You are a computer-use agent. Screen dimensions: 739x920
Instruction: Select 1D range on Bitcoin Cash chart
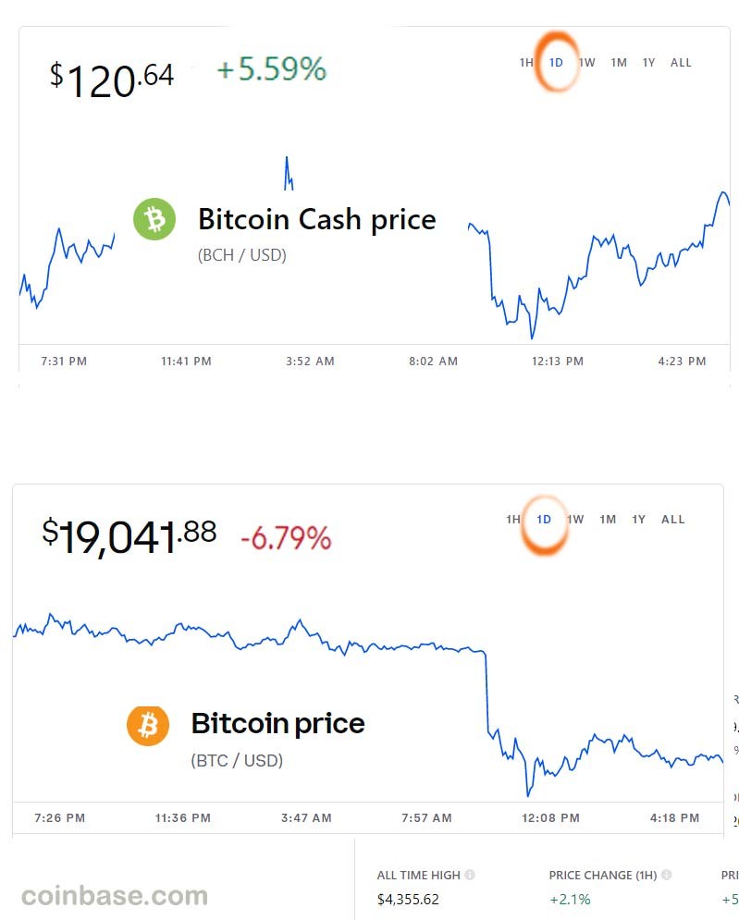point(556,63)
